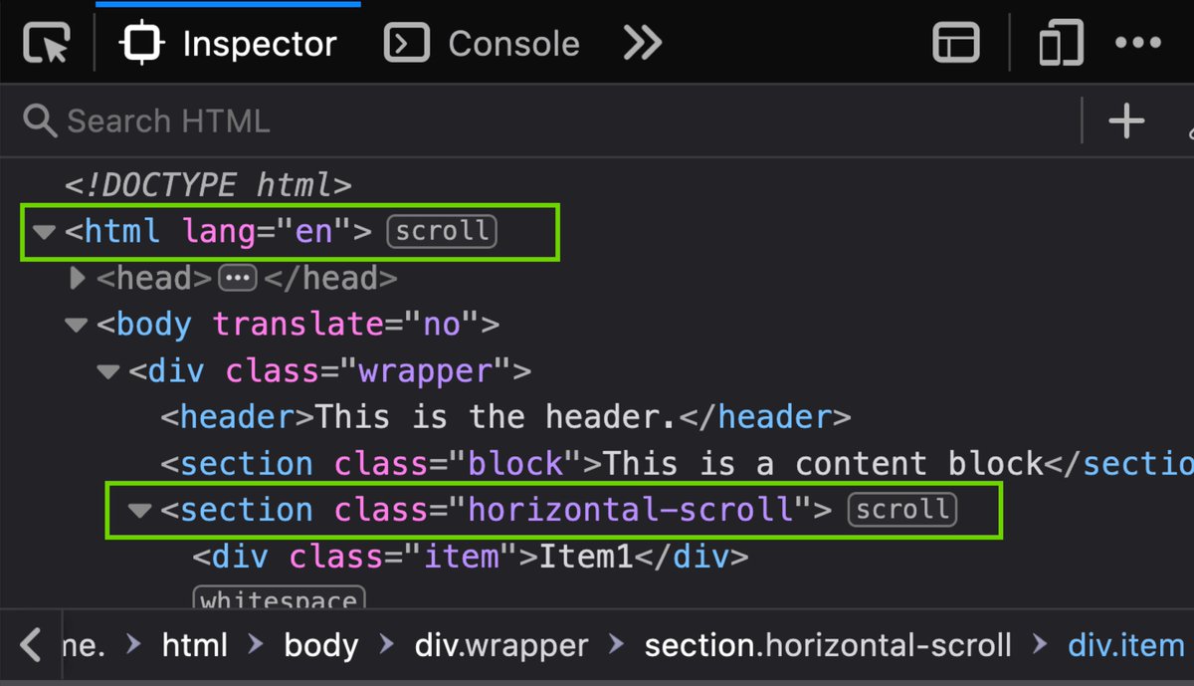This screenshot has height=686, width=1194.
Task: Toggle scroll badge on horizontal-scroll section
Action: pyautogui.click(x=901, y=510)
